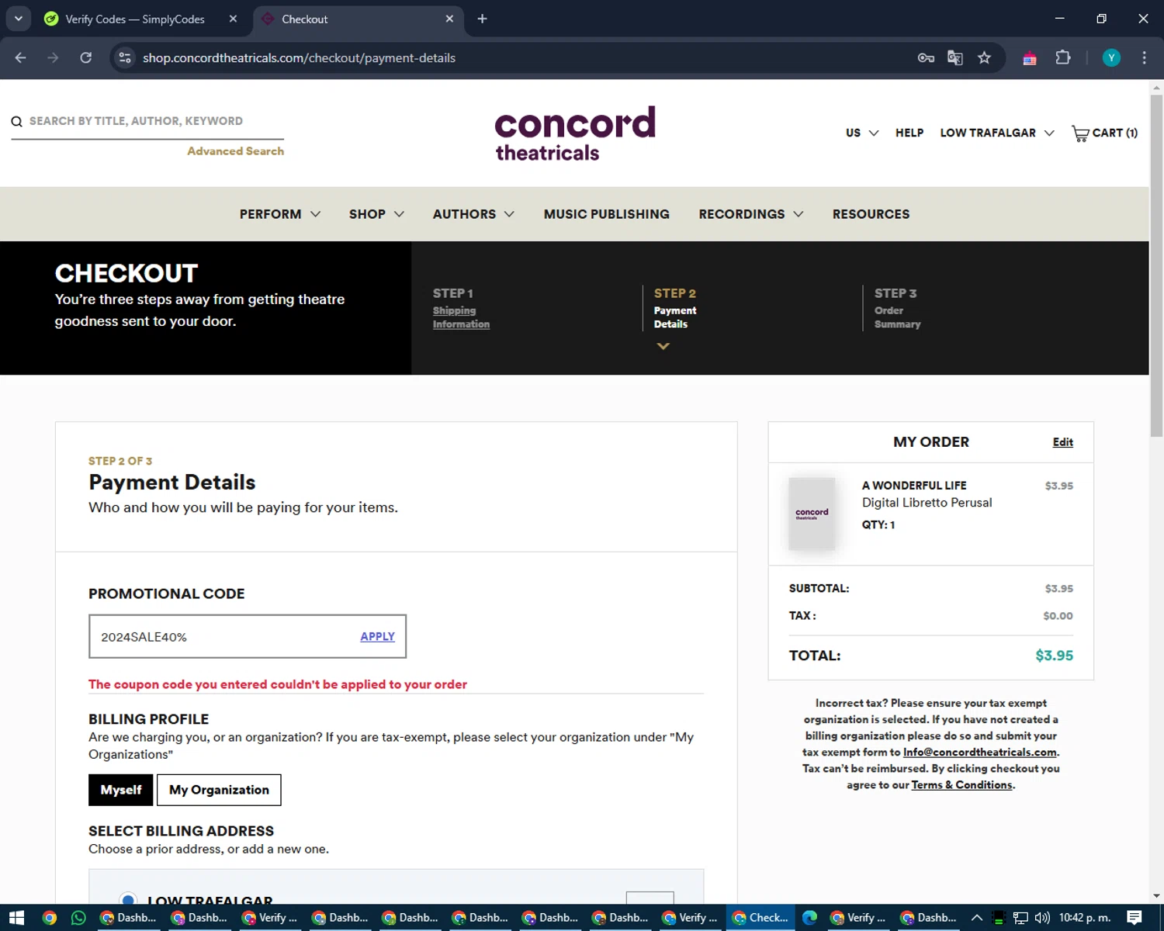Viewport: 1164px width, 931px height.
Task: Open the Extensions puzzle menu
Action: click(x=1063, y=57)
